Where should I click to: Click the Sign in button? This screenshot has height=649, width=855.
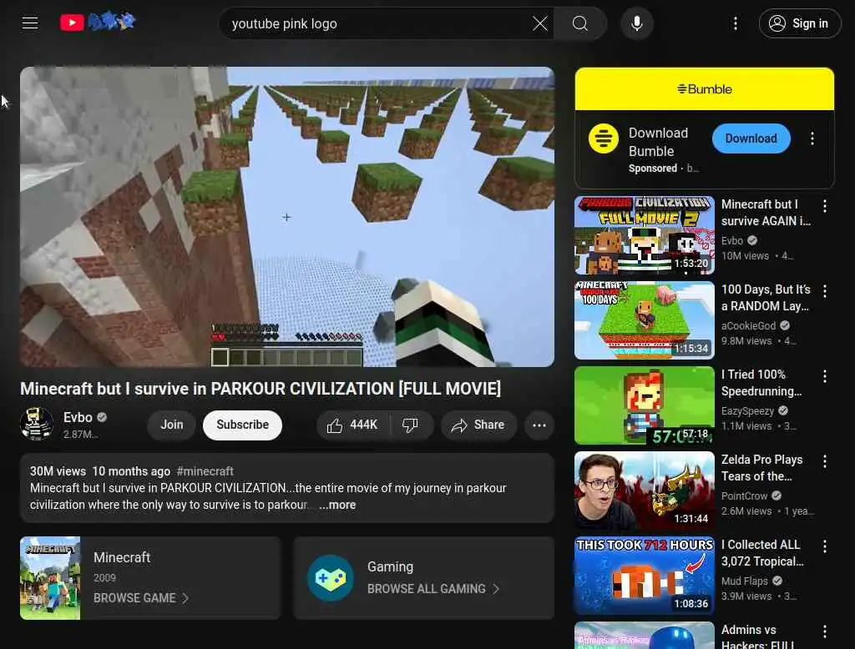pos(799,23)
